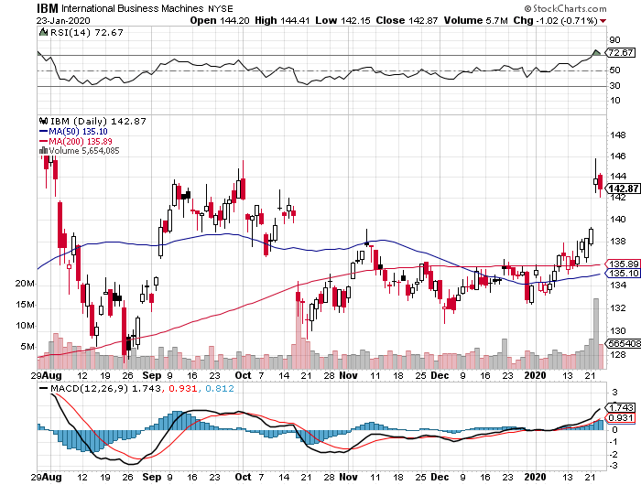Click the blue 0.812 histogram value in MACD legend

(x=220, y=388)
